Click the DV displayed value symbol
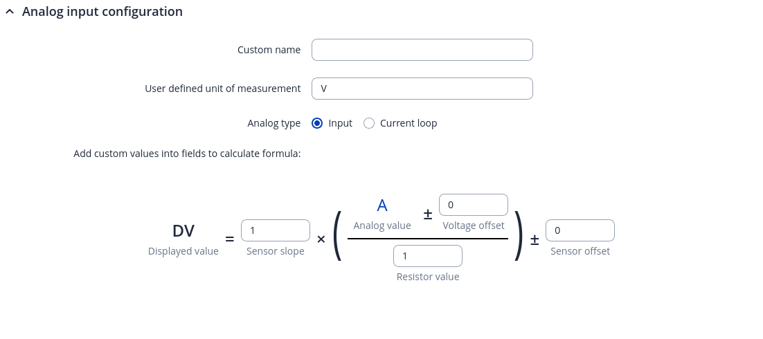 tap(183, 231)
